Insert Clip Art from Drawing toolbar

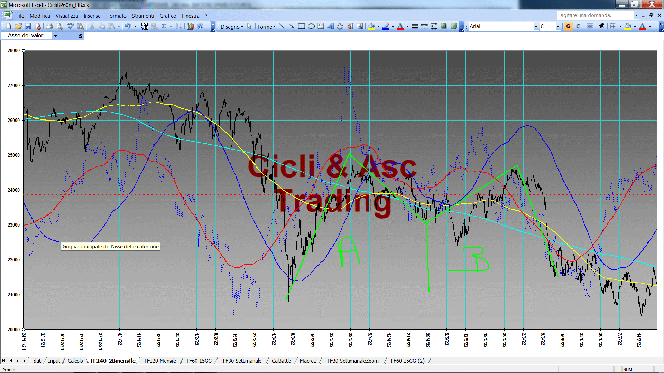tap(350, 26)
